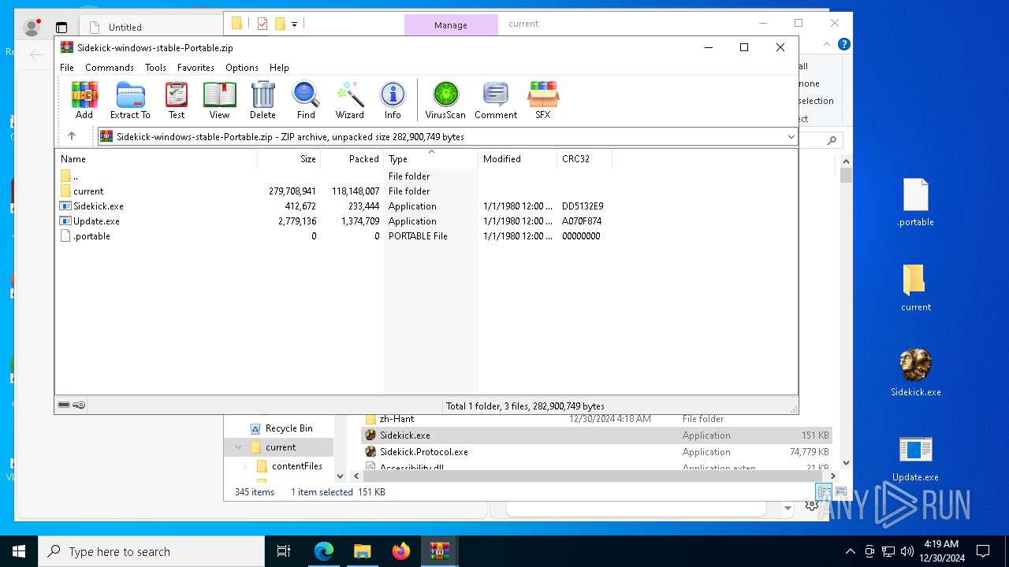Viewport: 1009px width, 567px height.
Task: Click Explorer vertical scrollbar down arrow
Action: 846,463
